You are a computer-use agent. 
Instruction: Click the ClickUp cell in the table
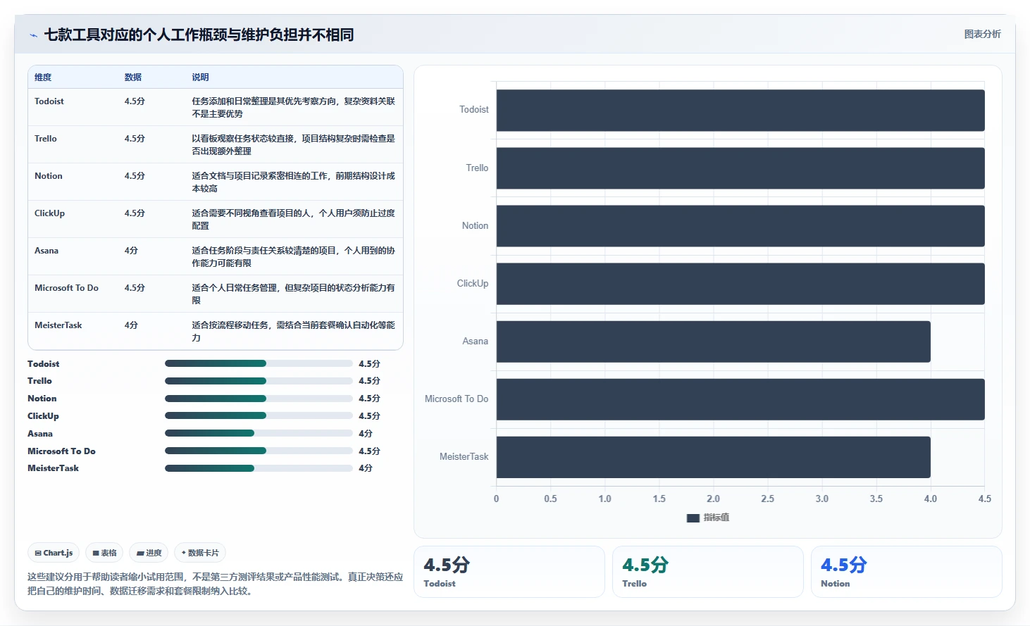point(50,213)
